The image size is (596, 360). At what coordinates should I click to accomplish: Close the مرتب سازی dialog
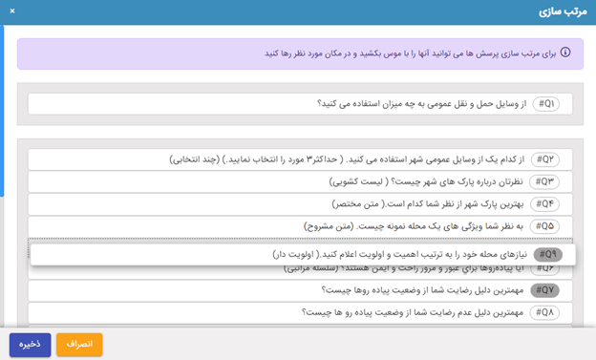[12, 11]
